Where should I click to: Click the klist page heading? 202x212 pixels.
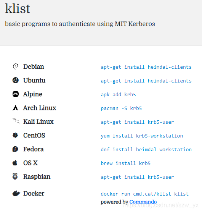(x=18, y=9)
